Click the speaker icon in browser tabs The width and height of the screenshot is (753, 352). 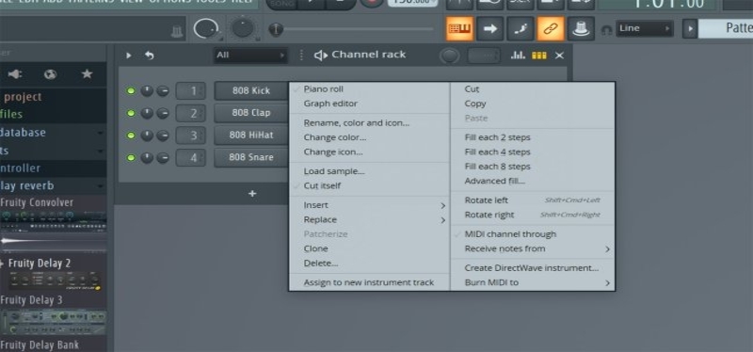tap(15, 74)
